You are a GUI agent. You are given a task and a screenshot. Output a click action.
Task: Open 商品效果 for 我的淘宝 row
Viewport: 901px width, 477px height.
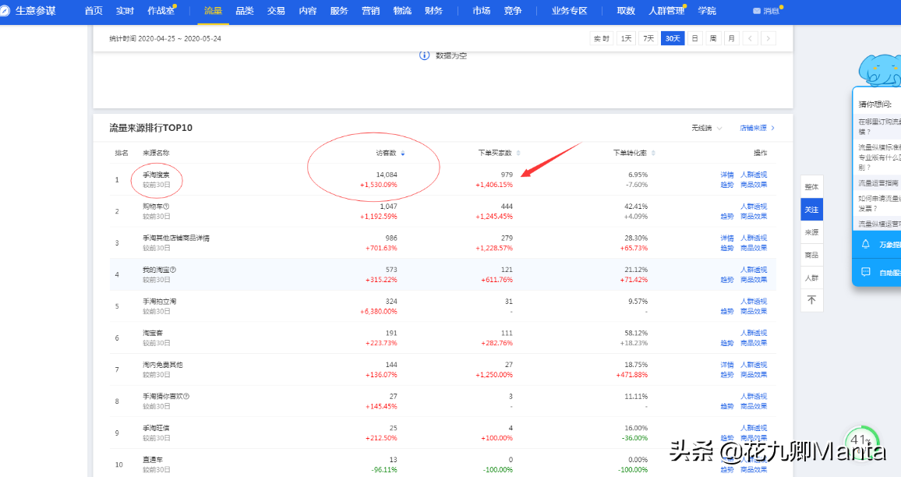(754, 280)
